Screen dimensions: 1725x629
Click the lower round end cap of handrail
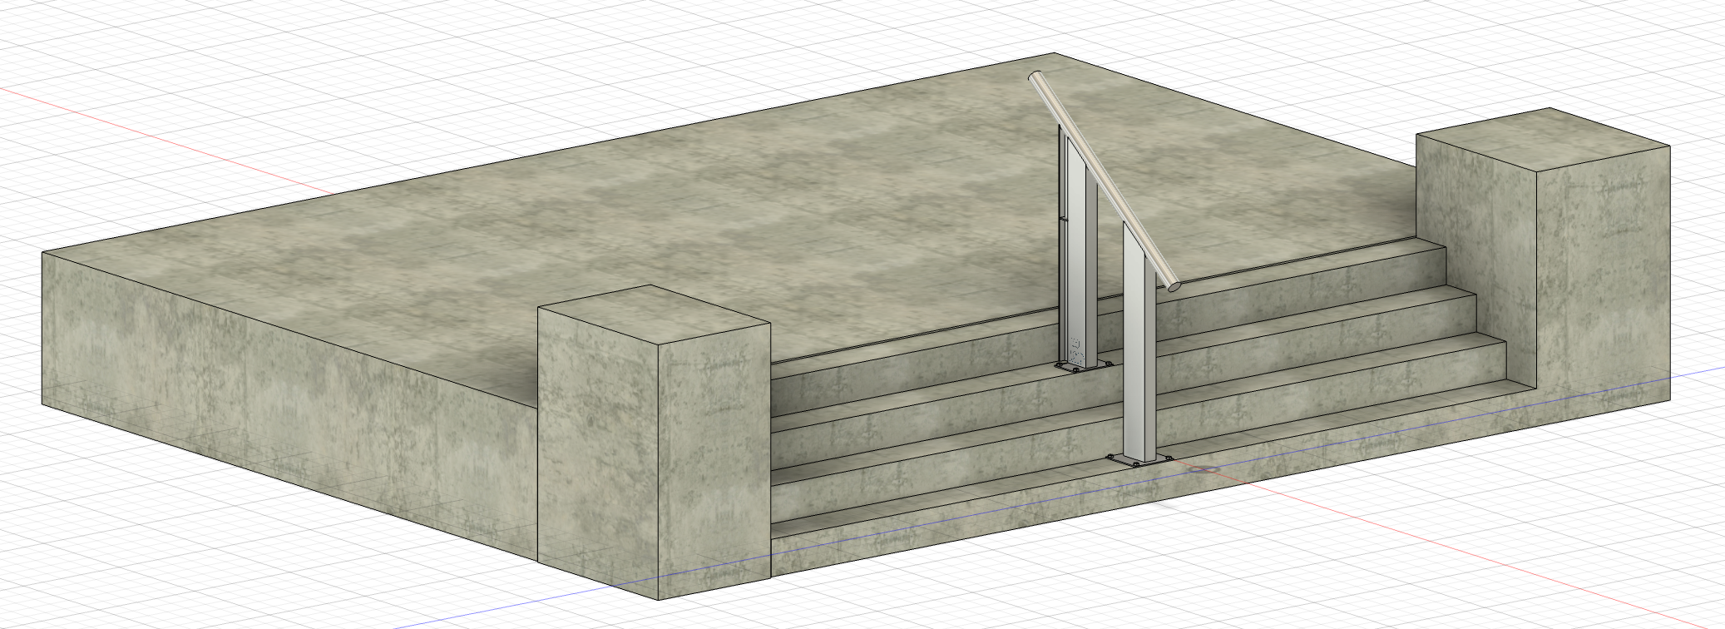1173,285
